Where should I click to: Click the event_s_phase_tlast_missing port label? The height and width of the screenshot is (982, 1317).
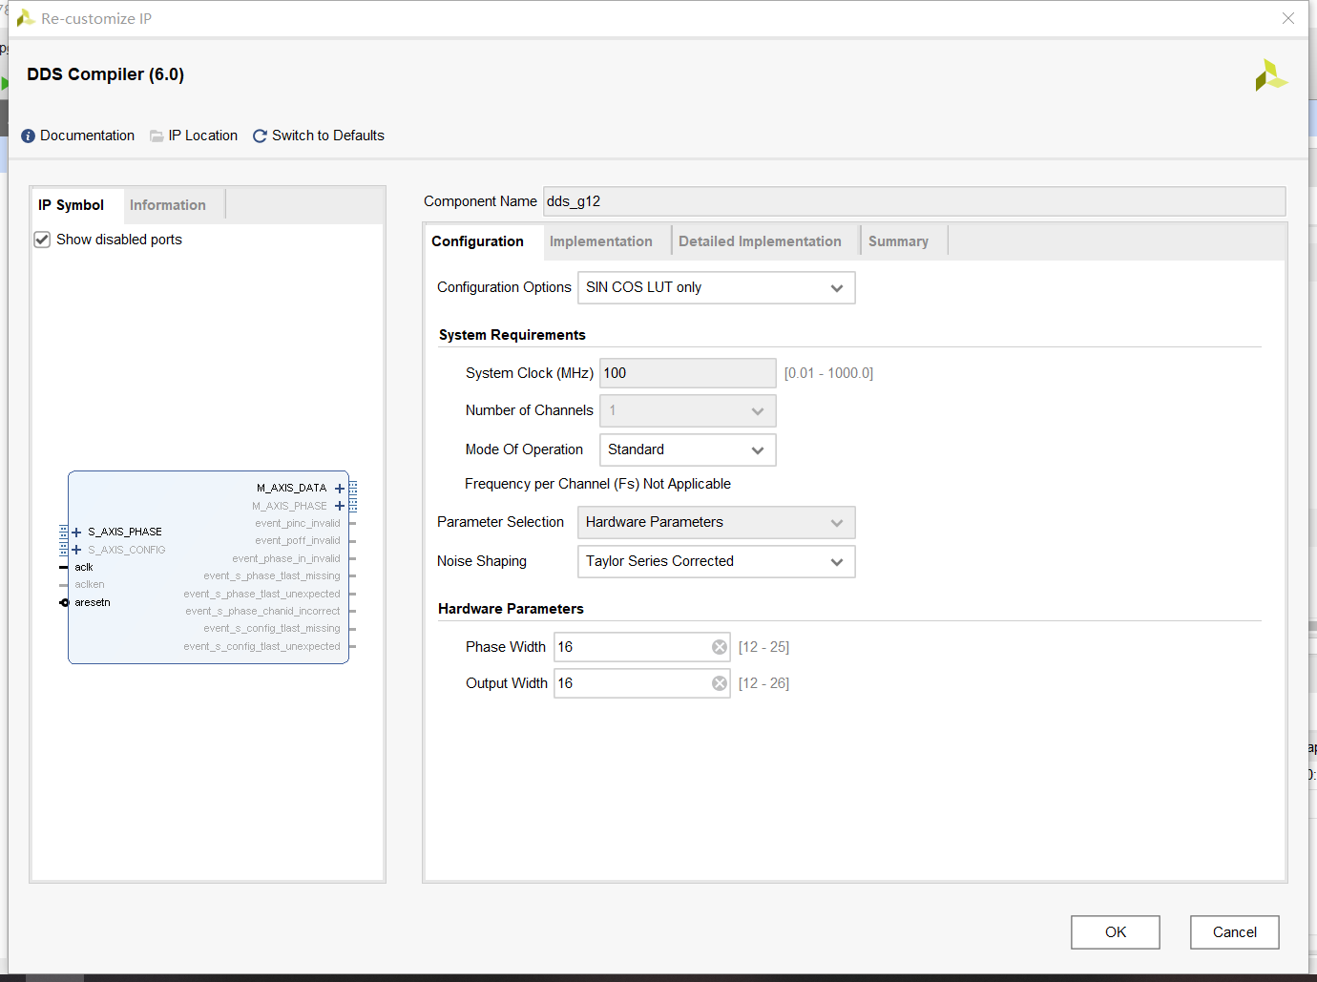[272, 575]
